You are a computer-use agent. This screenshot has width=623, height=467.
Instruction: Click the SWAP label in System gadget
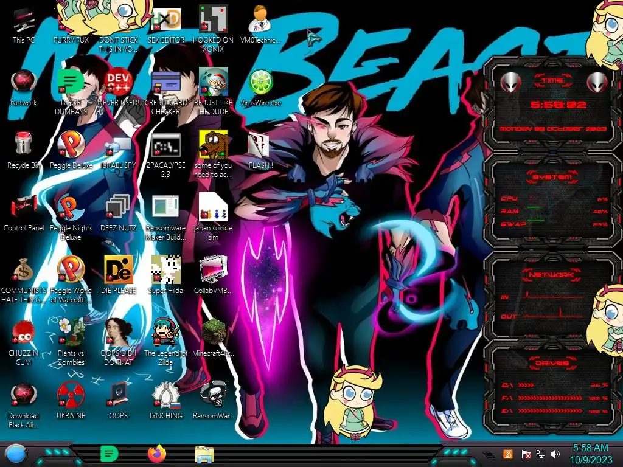click(x=513, y=224)
